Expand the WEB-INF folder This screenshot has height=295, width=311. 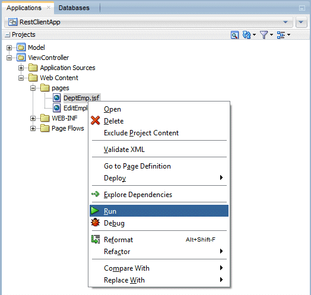point(33,119)
